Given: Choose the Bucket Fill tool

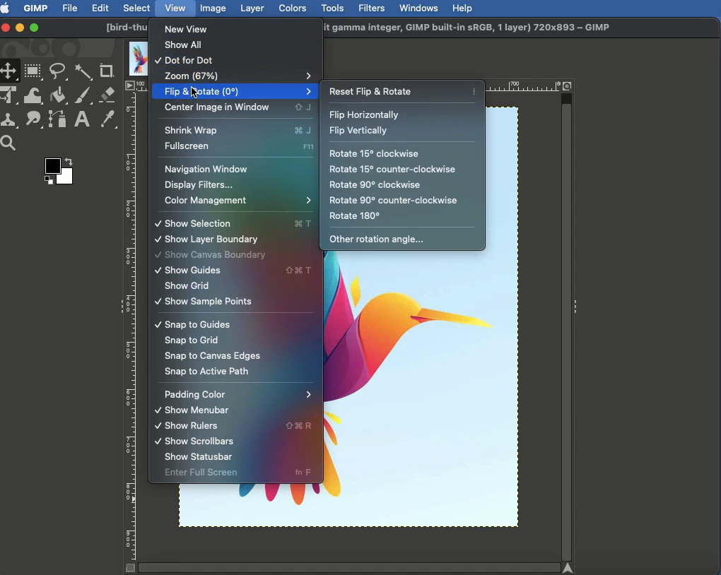Looking at the screenshot, I should point(59,96).
